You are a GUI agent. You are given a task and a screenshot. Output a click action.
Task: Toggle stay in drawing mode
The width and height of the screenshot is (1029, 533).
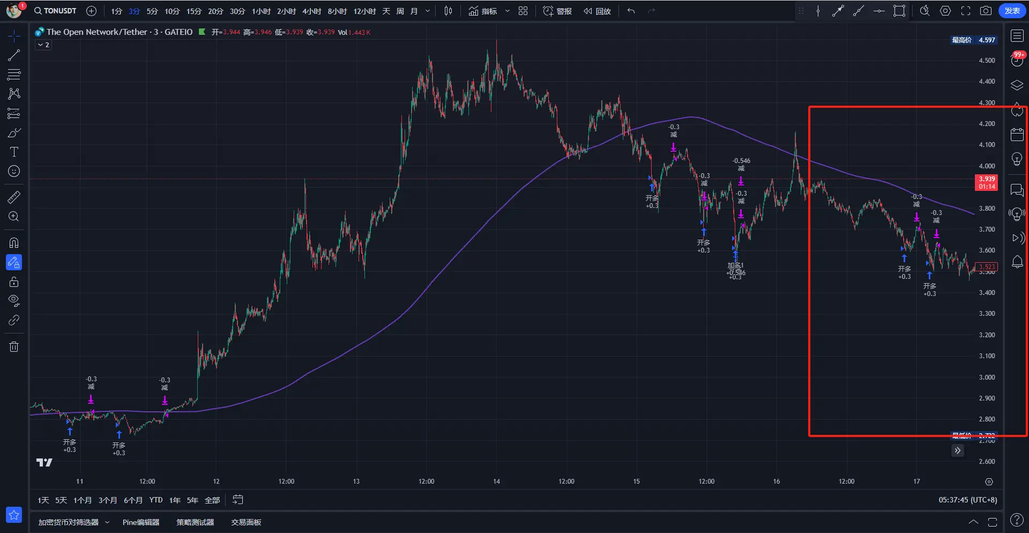[14, 262]
